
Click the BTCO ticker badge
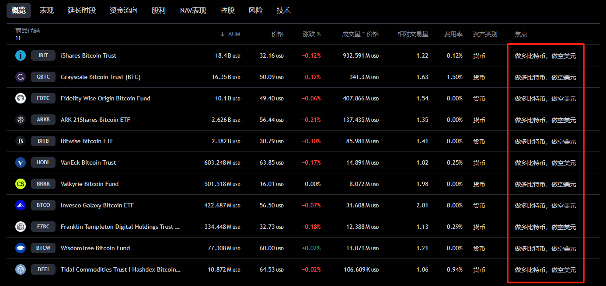pos(43,205)
